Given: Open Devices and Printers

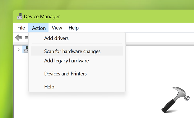Looking at the screenshot, I should pyautogui.click(x=65, y=74).
